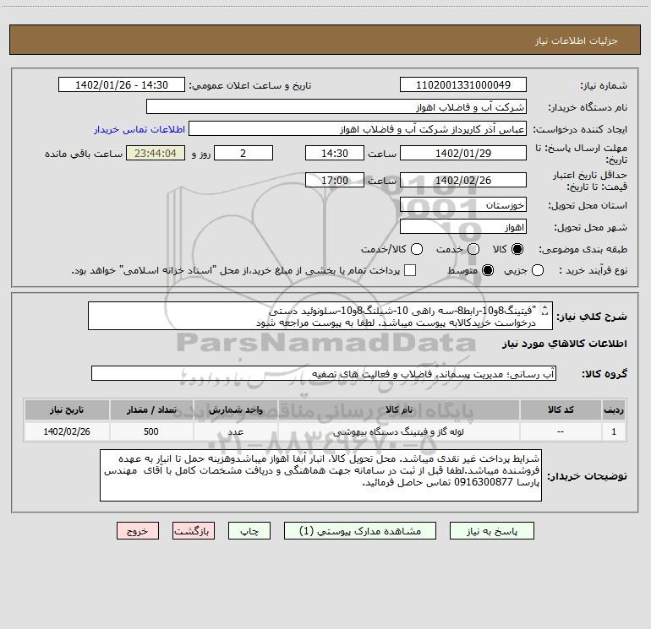Select the متوسط purchase type radio
The height and width of the screenshot is (629, 651).
[488, 270]
